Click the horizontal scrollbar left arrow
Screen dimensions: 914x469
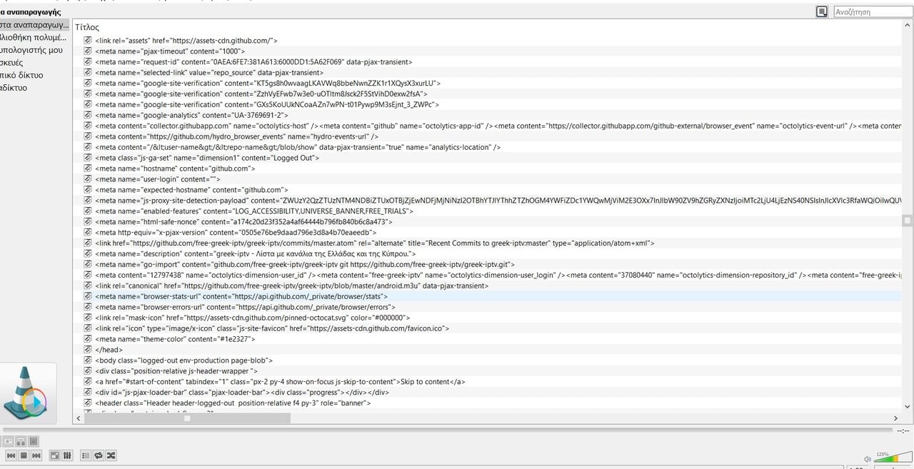(78, 418)
